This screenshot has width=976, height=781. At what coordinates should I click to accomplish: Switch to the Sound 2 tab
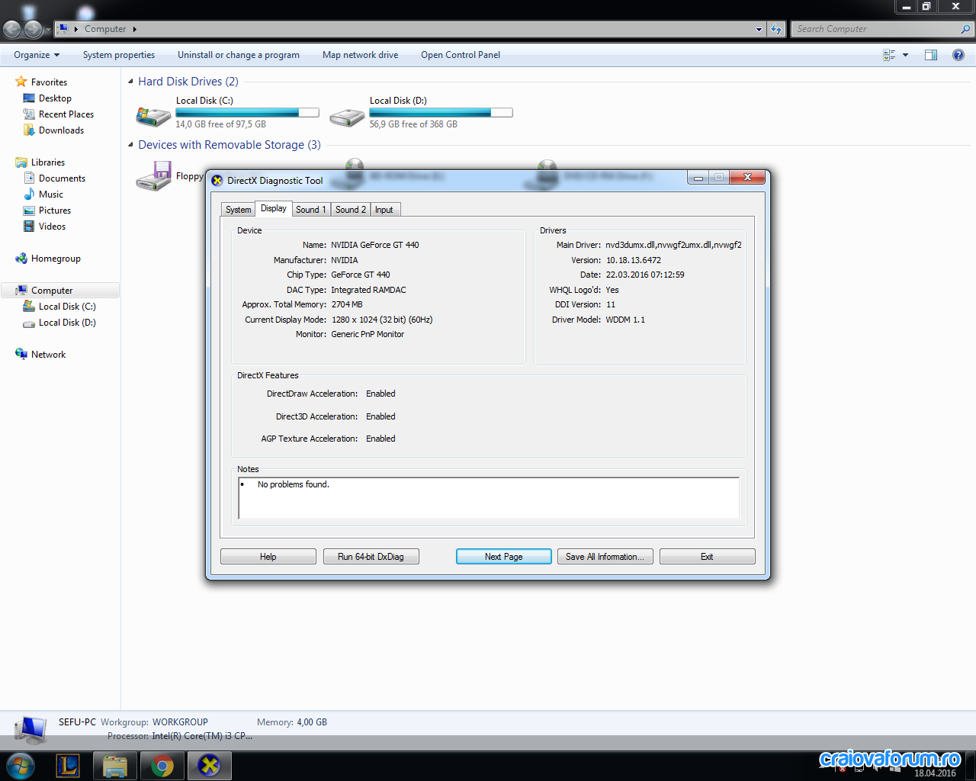pyautogui.click(x=351, y=210)
